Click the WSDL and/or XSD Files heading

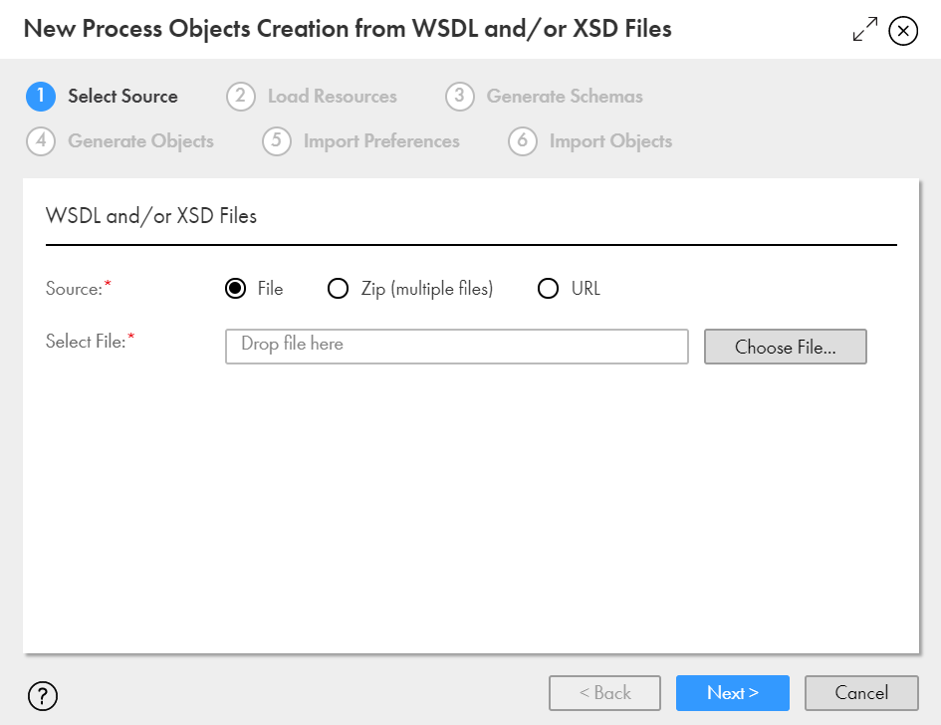(x=151, y=215)
